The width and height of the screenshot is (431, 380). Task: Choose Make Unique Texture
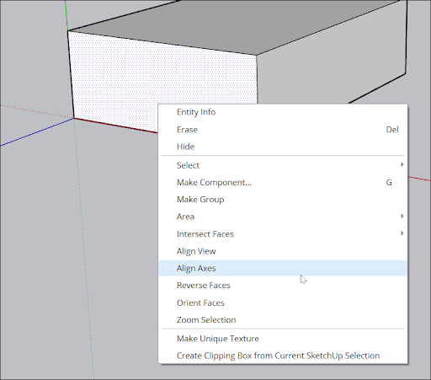pyautogui.click(x=283, y=339)
